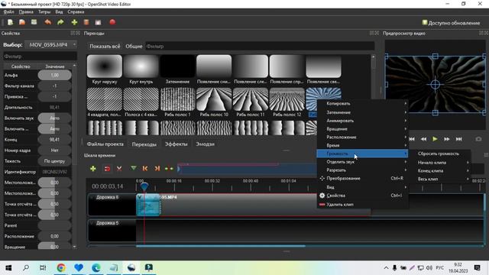The image size is (489, 275).
Task: Expand Копировать submenu in context menu
Action: tap(363, 104)
